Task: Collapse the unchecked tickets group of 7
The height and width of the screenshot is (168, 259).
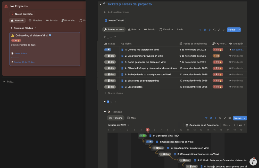Action: tap(105, 37)
